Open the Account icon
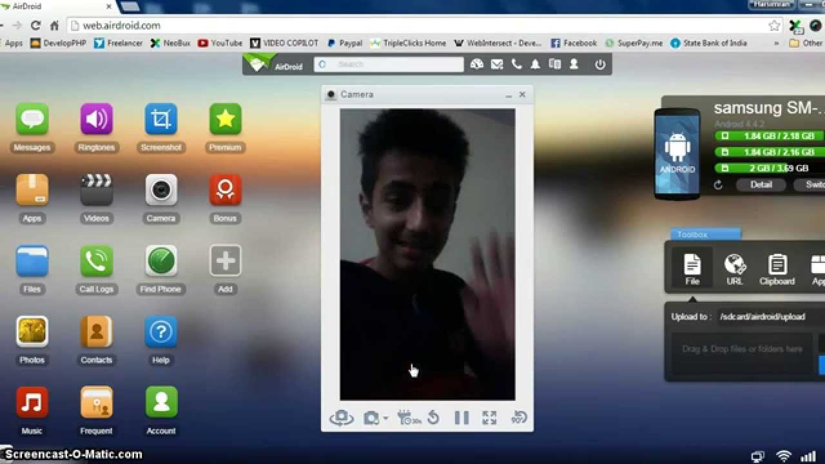The width and height of the screenshot is (825, 464). point(161,403)
